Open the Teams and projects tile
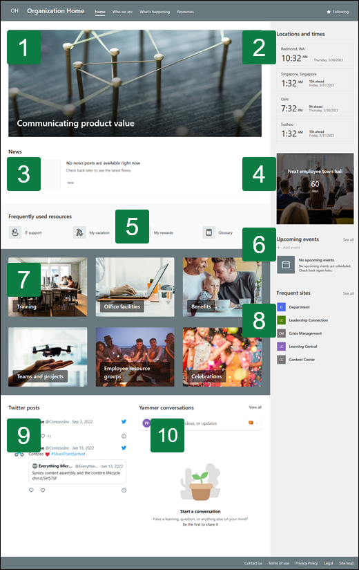This screenshot has width=359, height=570. (48, 357)
